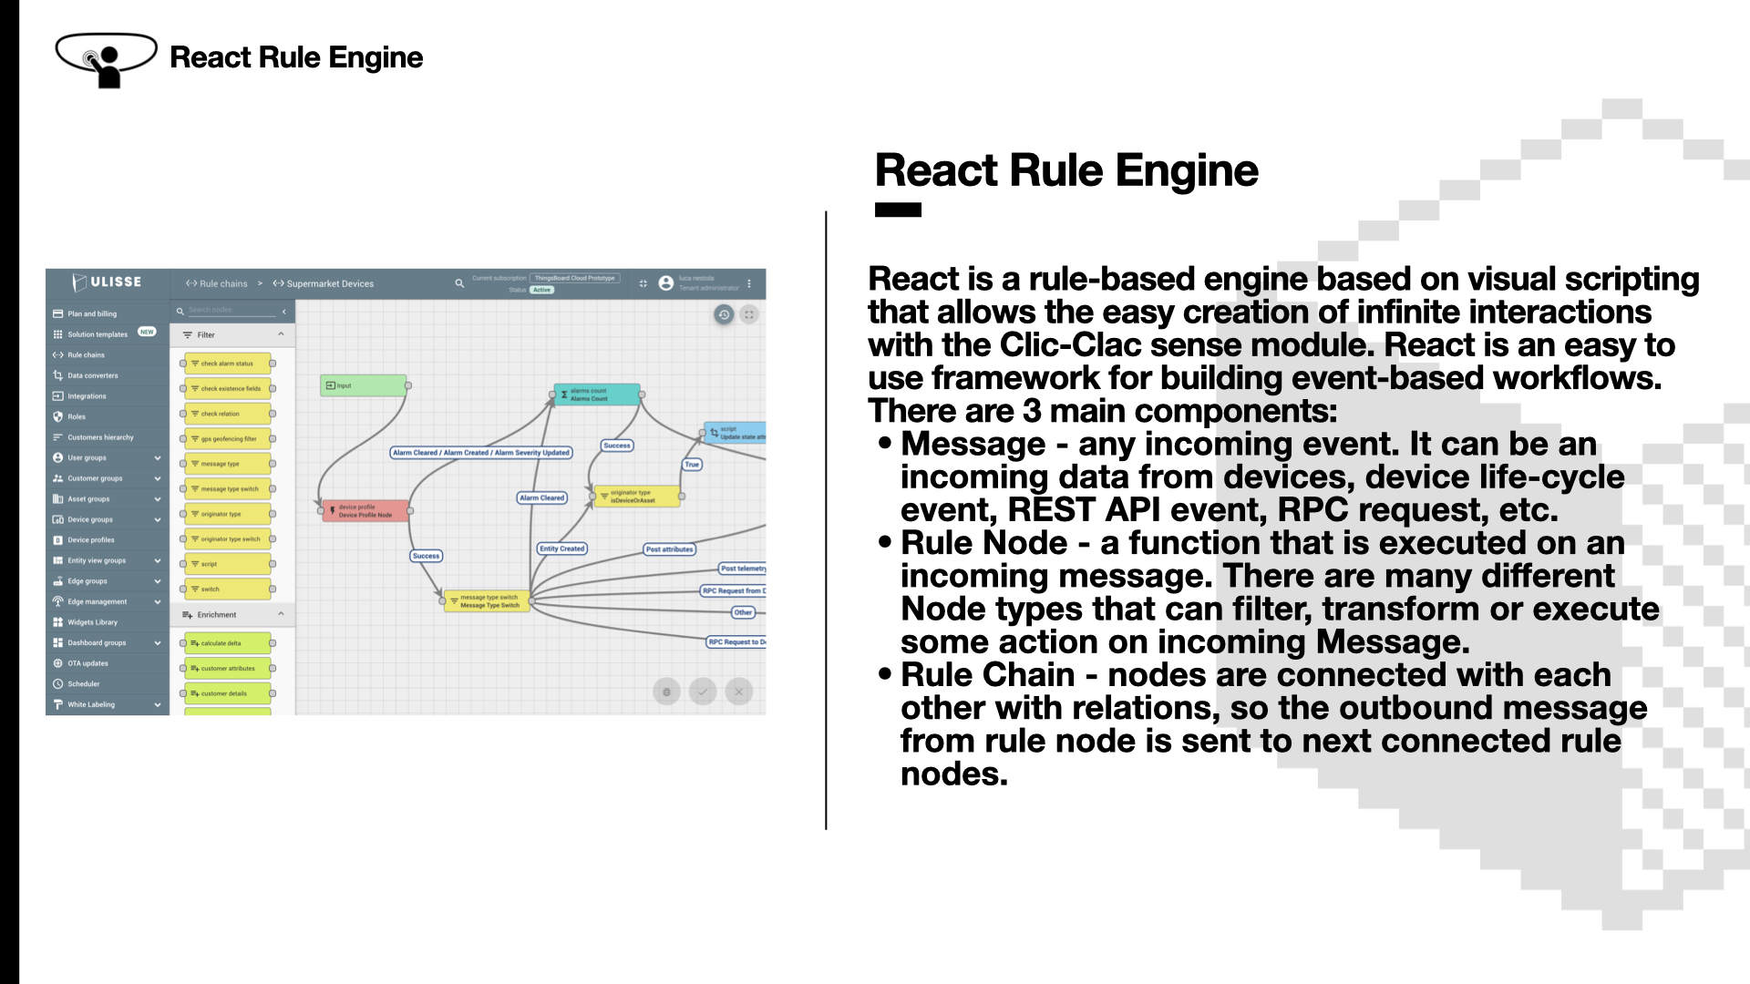Toggle fullscreen icon on the canvas
Viewport: 1750px width, 984px height.
749,314
